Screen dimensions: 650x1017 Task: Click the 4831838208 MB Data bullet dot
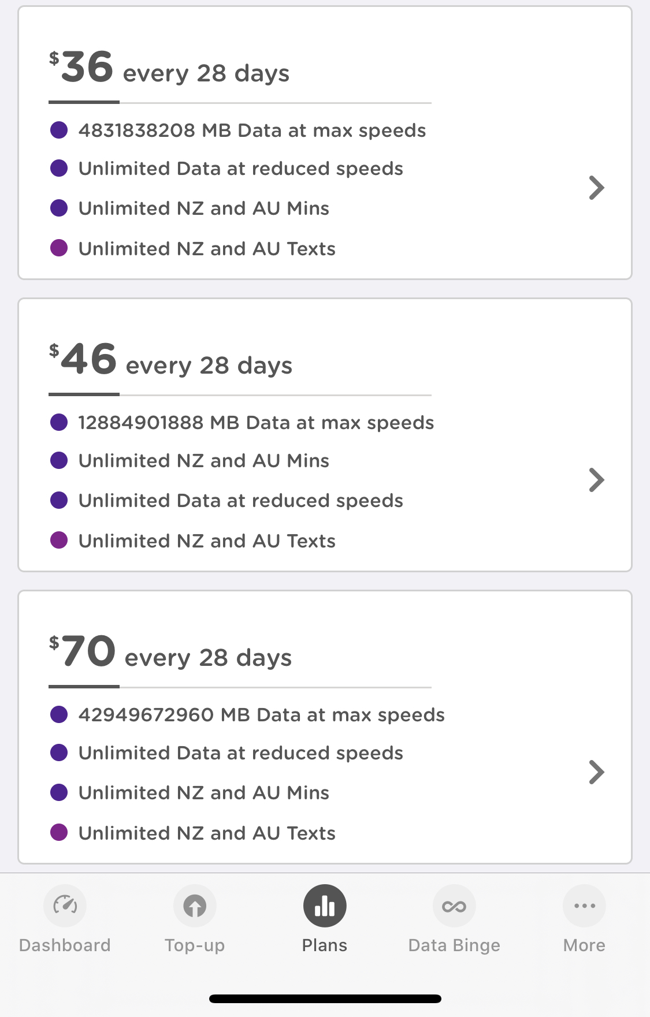(59, 130)
